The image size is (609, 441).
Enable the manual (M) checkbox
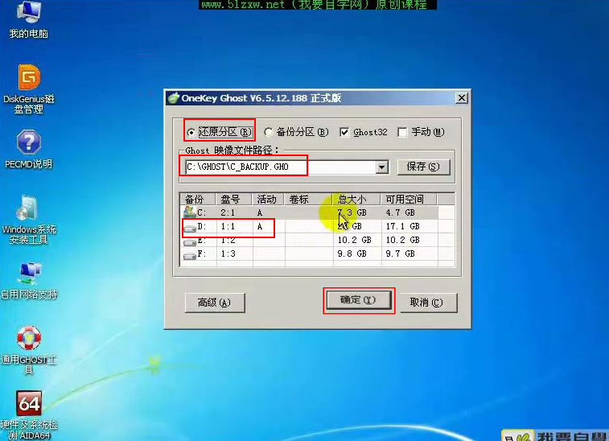click(x=403, y=133)
